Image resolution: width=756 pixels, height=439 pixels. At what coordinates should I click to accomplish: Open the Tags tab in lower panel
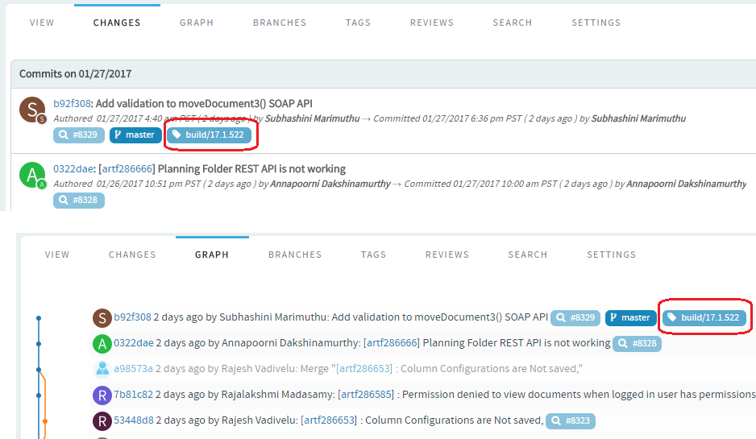pos(374,255)
